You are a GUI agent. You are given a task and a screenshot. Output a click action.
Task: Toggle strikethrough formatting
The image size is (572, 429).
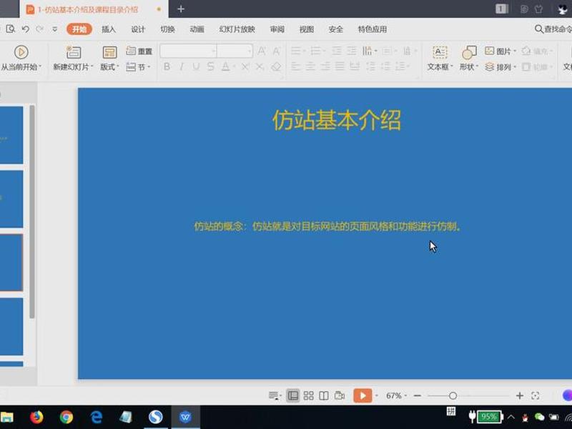210,66
